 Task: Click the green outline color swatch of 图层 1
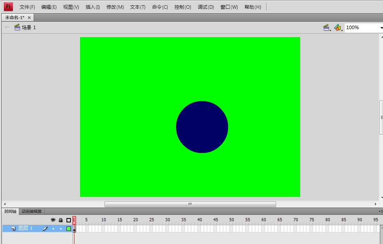(69, 229)
